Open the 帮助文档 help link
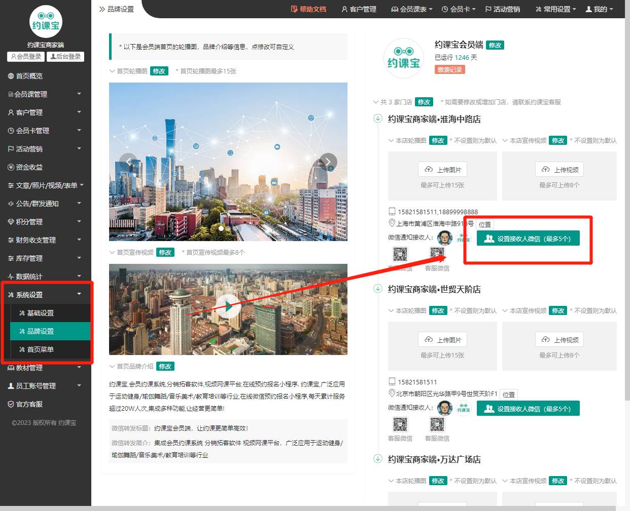 tap(308, 9)
